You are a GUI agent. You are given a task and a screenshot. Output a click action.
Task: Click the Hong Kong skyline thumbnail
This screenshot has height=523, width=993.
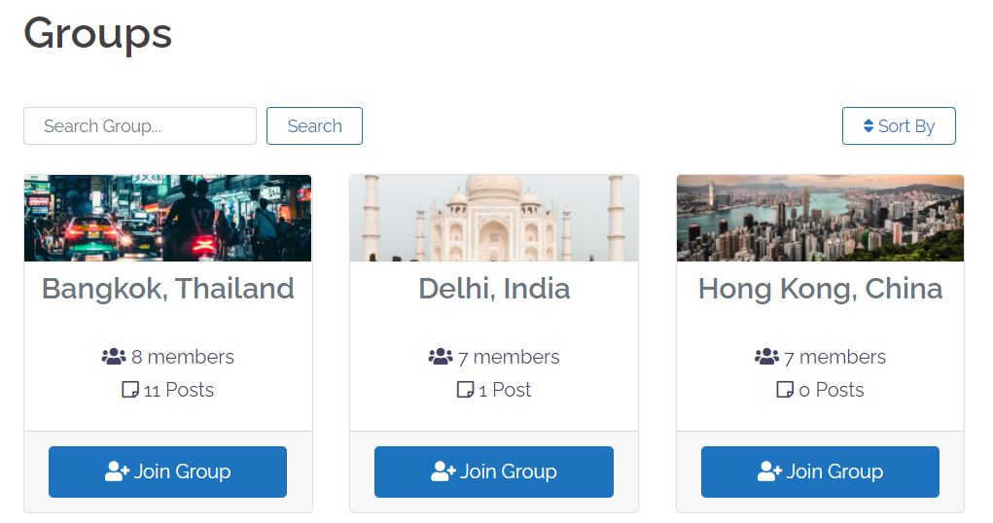click(820, 218)
